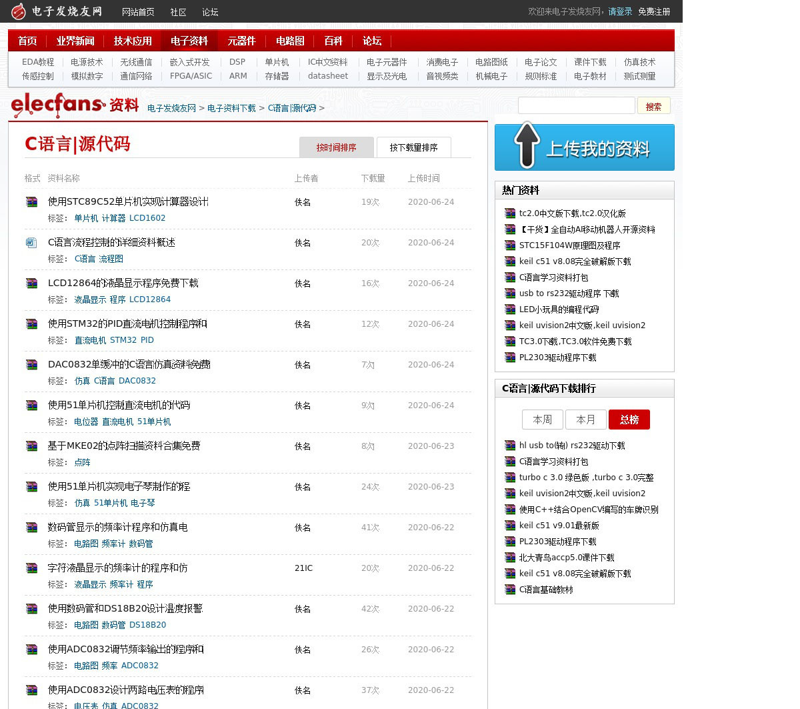Open 仿真技术 subcategory link
Viewport: 800px width, 709px height.
pos(639,62)
